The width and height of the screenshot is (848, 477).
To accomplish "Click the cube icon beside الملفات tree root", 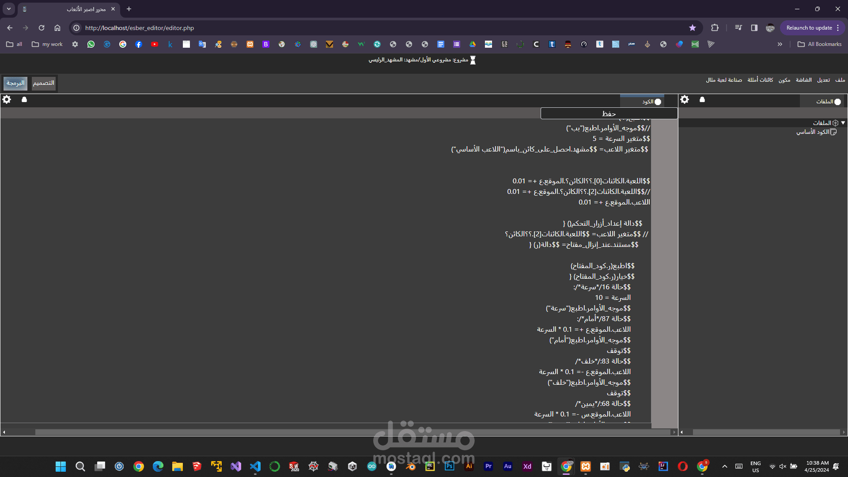I will [835, 123].
